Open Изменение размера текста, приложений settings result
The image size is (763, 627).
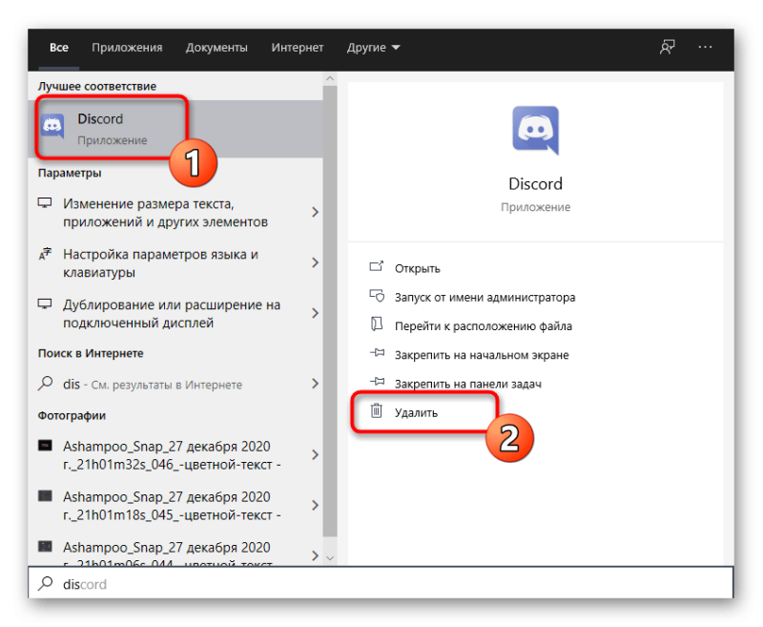(175, 212)
